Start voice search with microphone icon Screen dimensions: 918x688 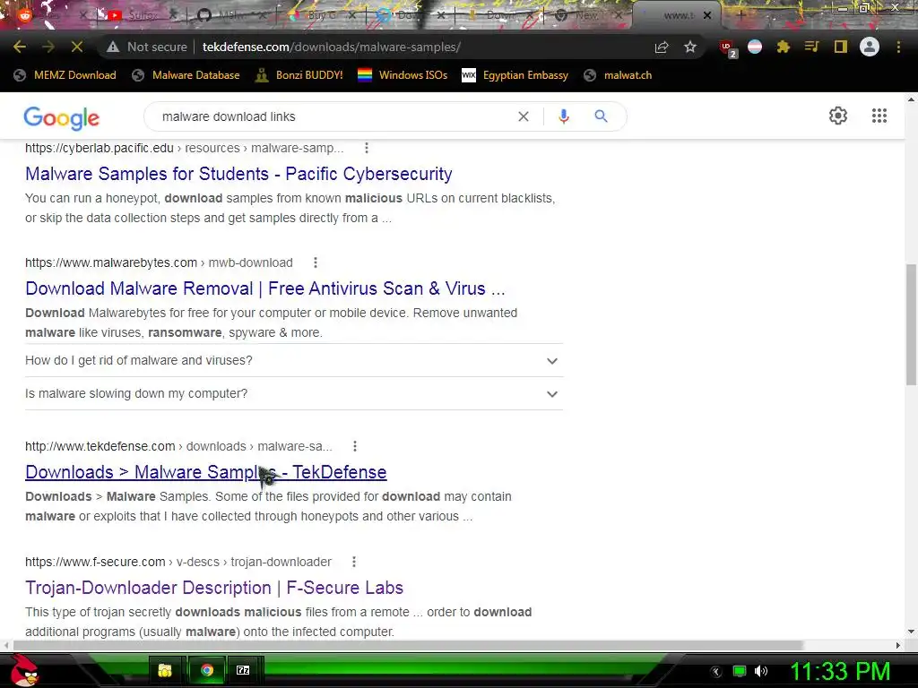[563, 116]
